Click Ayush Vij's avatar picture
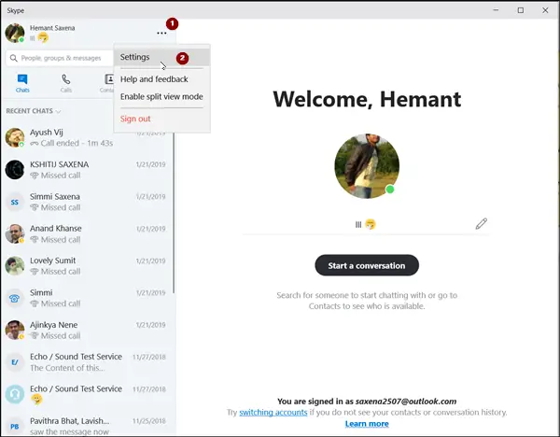560x437 pixels. coord(15,137)
